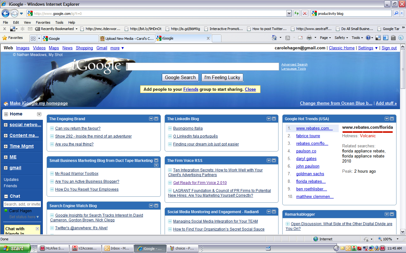The image size is (406, 253).
Task: Open the Home tab dropdown arrow
Action: pyautogui.click(x=39, y=114)
